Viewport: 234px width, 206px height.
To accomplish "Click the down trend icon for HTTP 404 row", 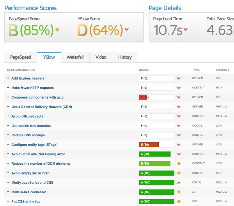I will point(179,154).
